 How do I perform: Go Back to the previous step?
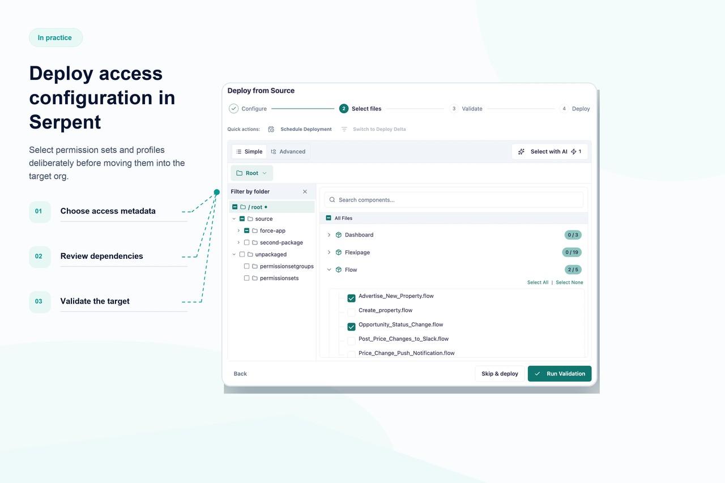[240, 374]
